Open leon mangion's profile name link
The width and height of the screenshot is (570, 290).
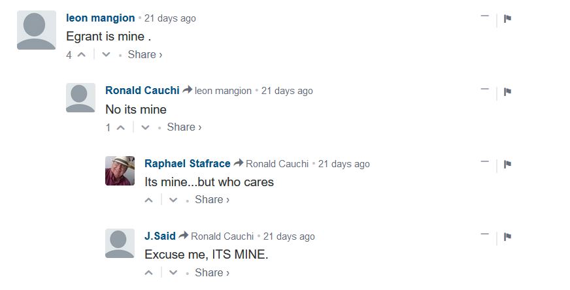pos(101,18)
